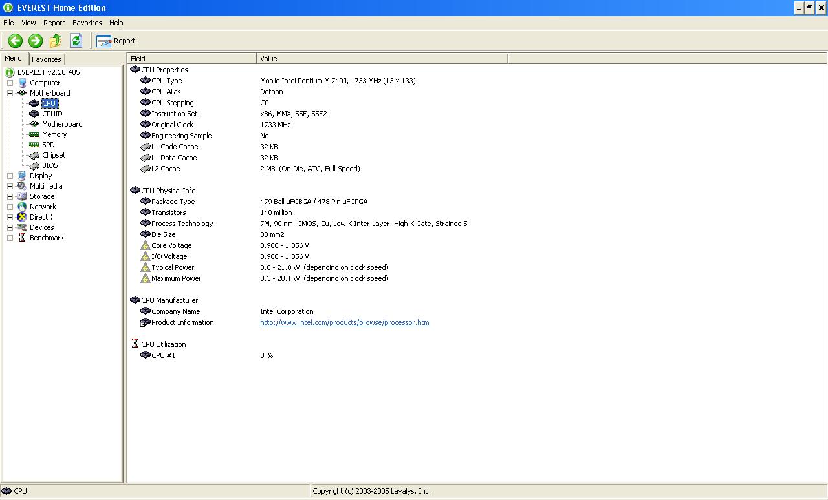The width and height of the screenshot is (828, 500).
Task: Open the Chipset tree entry
Action: pos(54,155)
